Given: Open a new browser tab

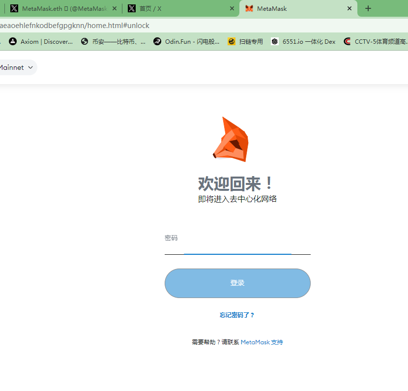Looking at the screenshot, I should pyautogui.click(x=368, y=8).
